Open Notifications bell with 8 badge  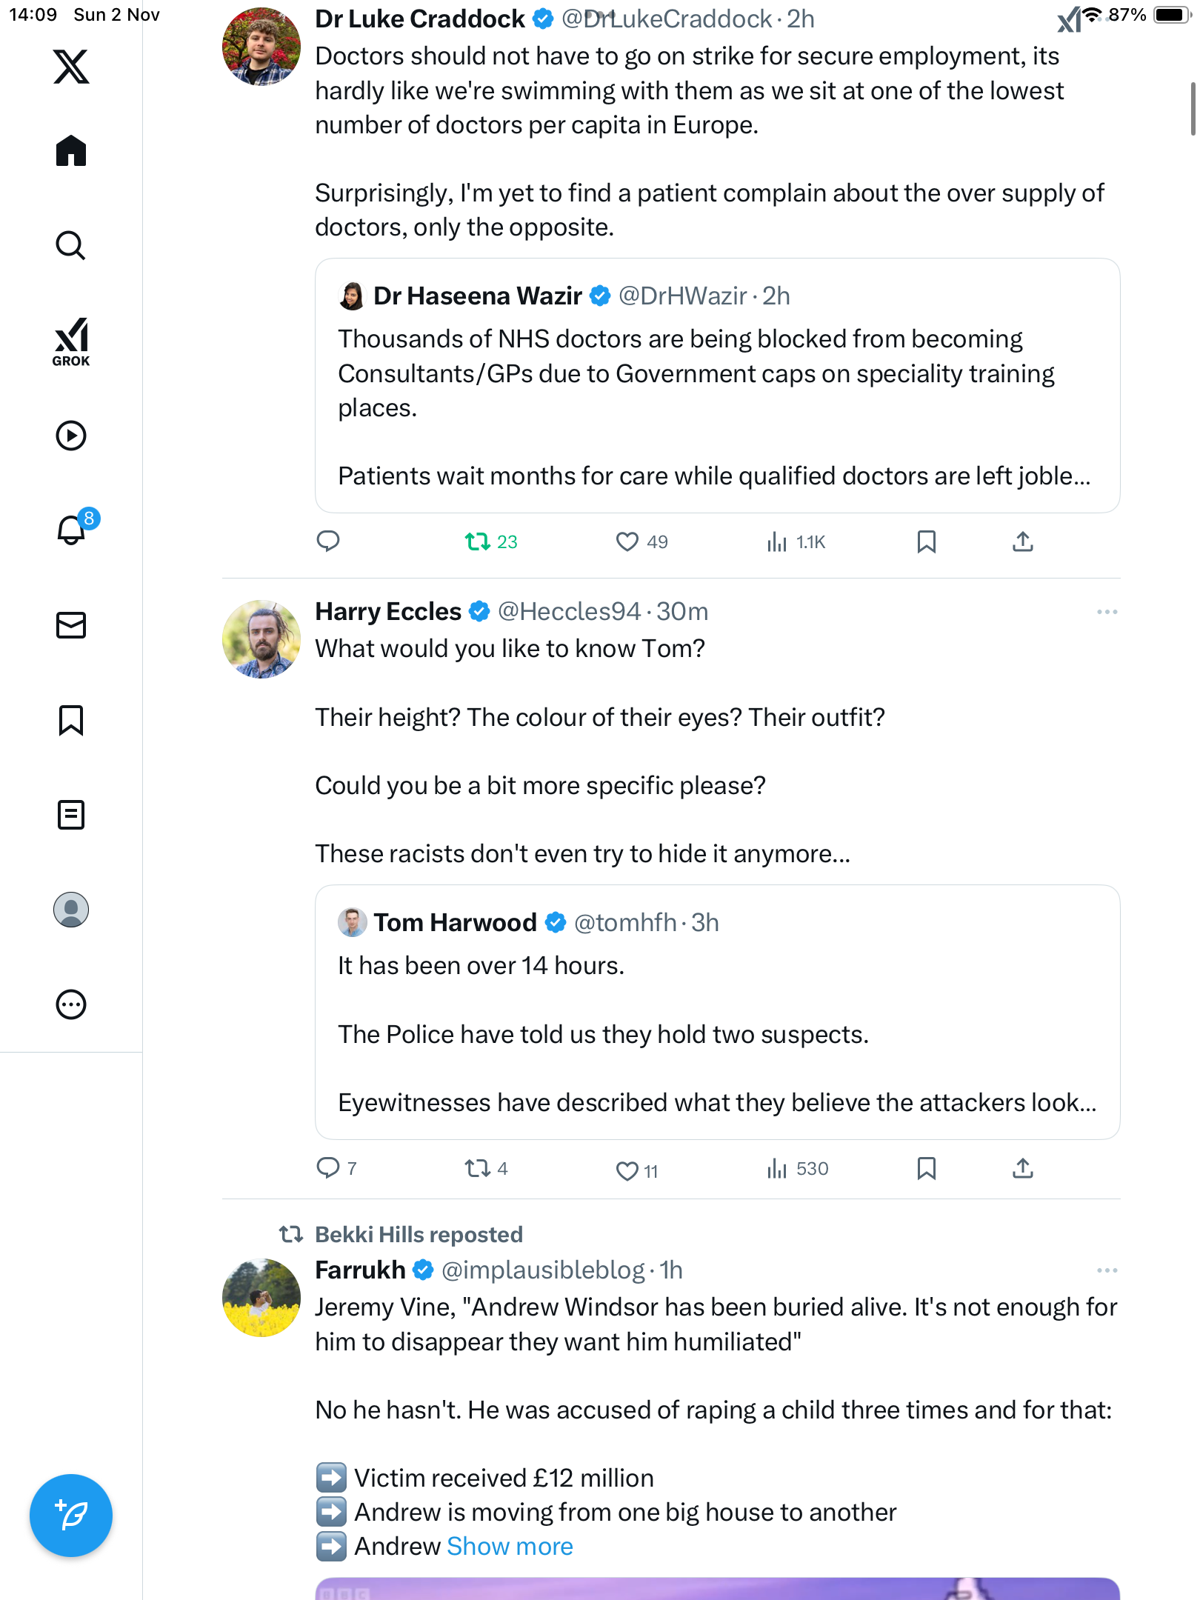(x=72, y=530)
